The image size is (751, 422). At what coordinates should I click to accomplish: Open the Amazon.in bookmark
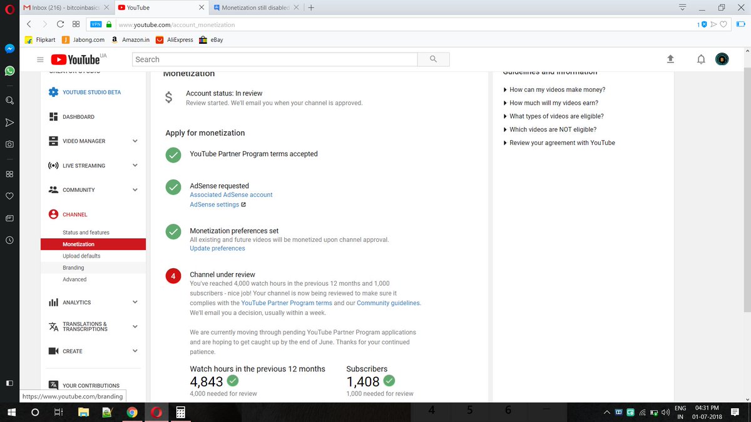pos(130,39)
